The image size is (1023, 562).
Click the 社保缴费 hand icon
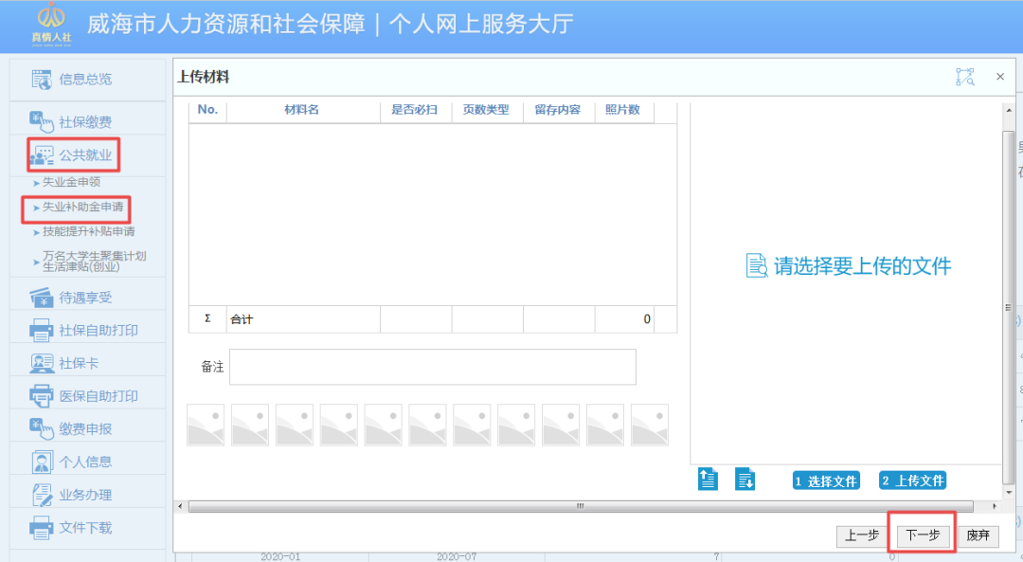[x=40, y=119]
